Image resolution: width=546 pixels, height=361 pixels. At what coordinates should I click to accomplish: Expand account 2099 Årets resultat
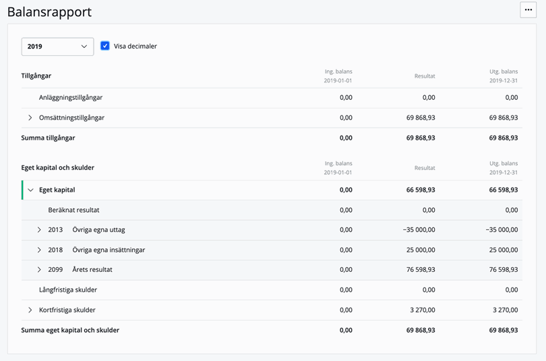tap(39, 270)
